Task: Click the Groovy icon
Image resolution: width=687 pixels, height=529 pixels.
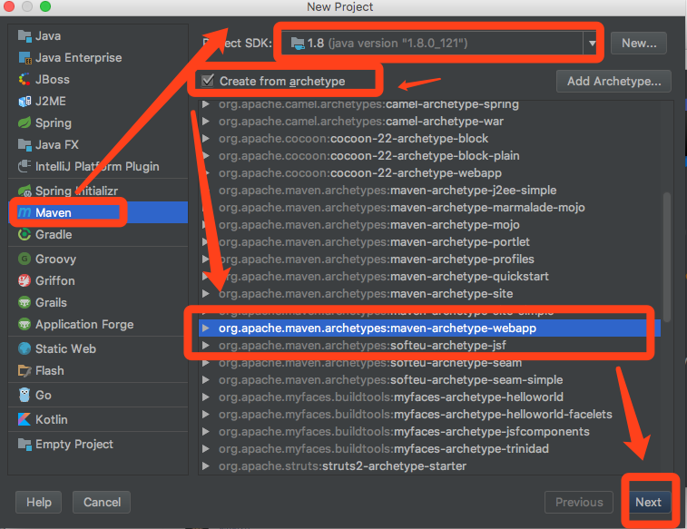Action: pos(25,259)
